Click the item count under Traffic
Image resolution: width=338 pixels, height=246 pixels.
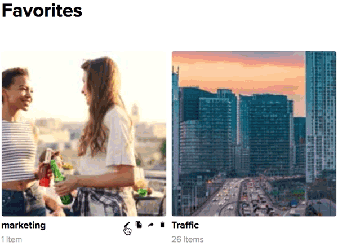click(188, 240)
